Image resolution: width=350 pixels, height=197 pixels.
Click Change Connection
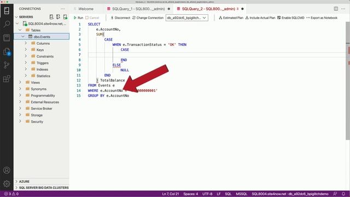148,18
